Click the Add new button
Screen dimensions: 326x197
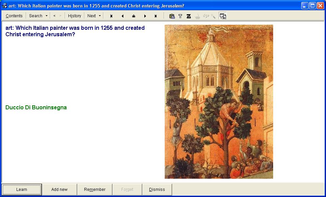pos(59,190)
